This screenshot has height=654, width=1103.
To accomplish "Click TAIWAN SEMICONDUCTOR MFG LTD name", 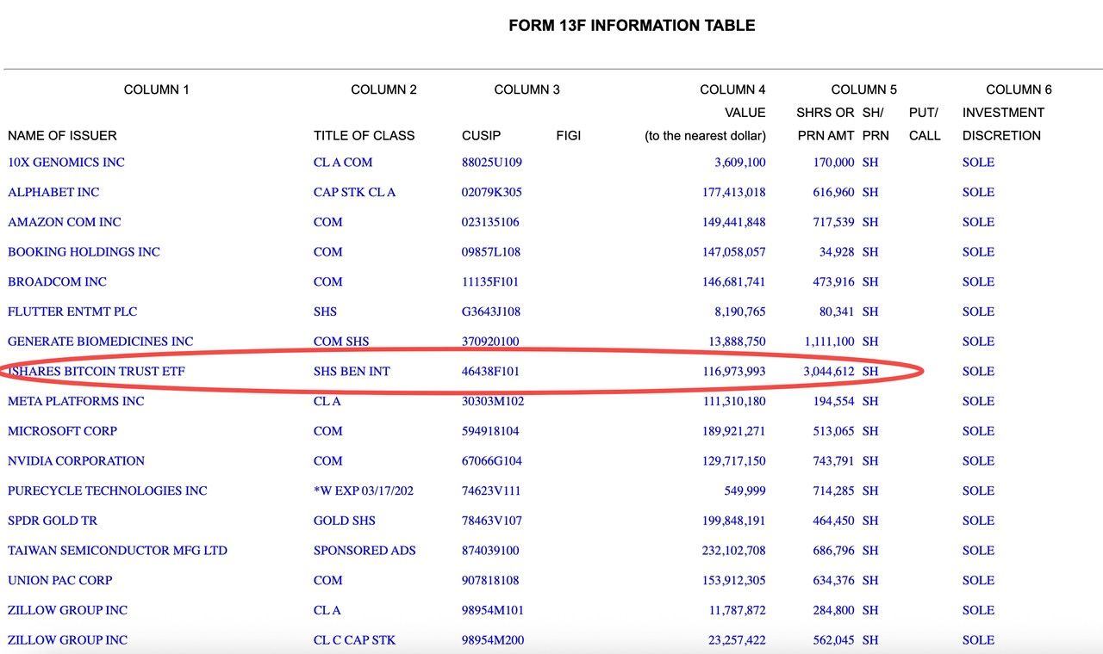I will [117, 550].
